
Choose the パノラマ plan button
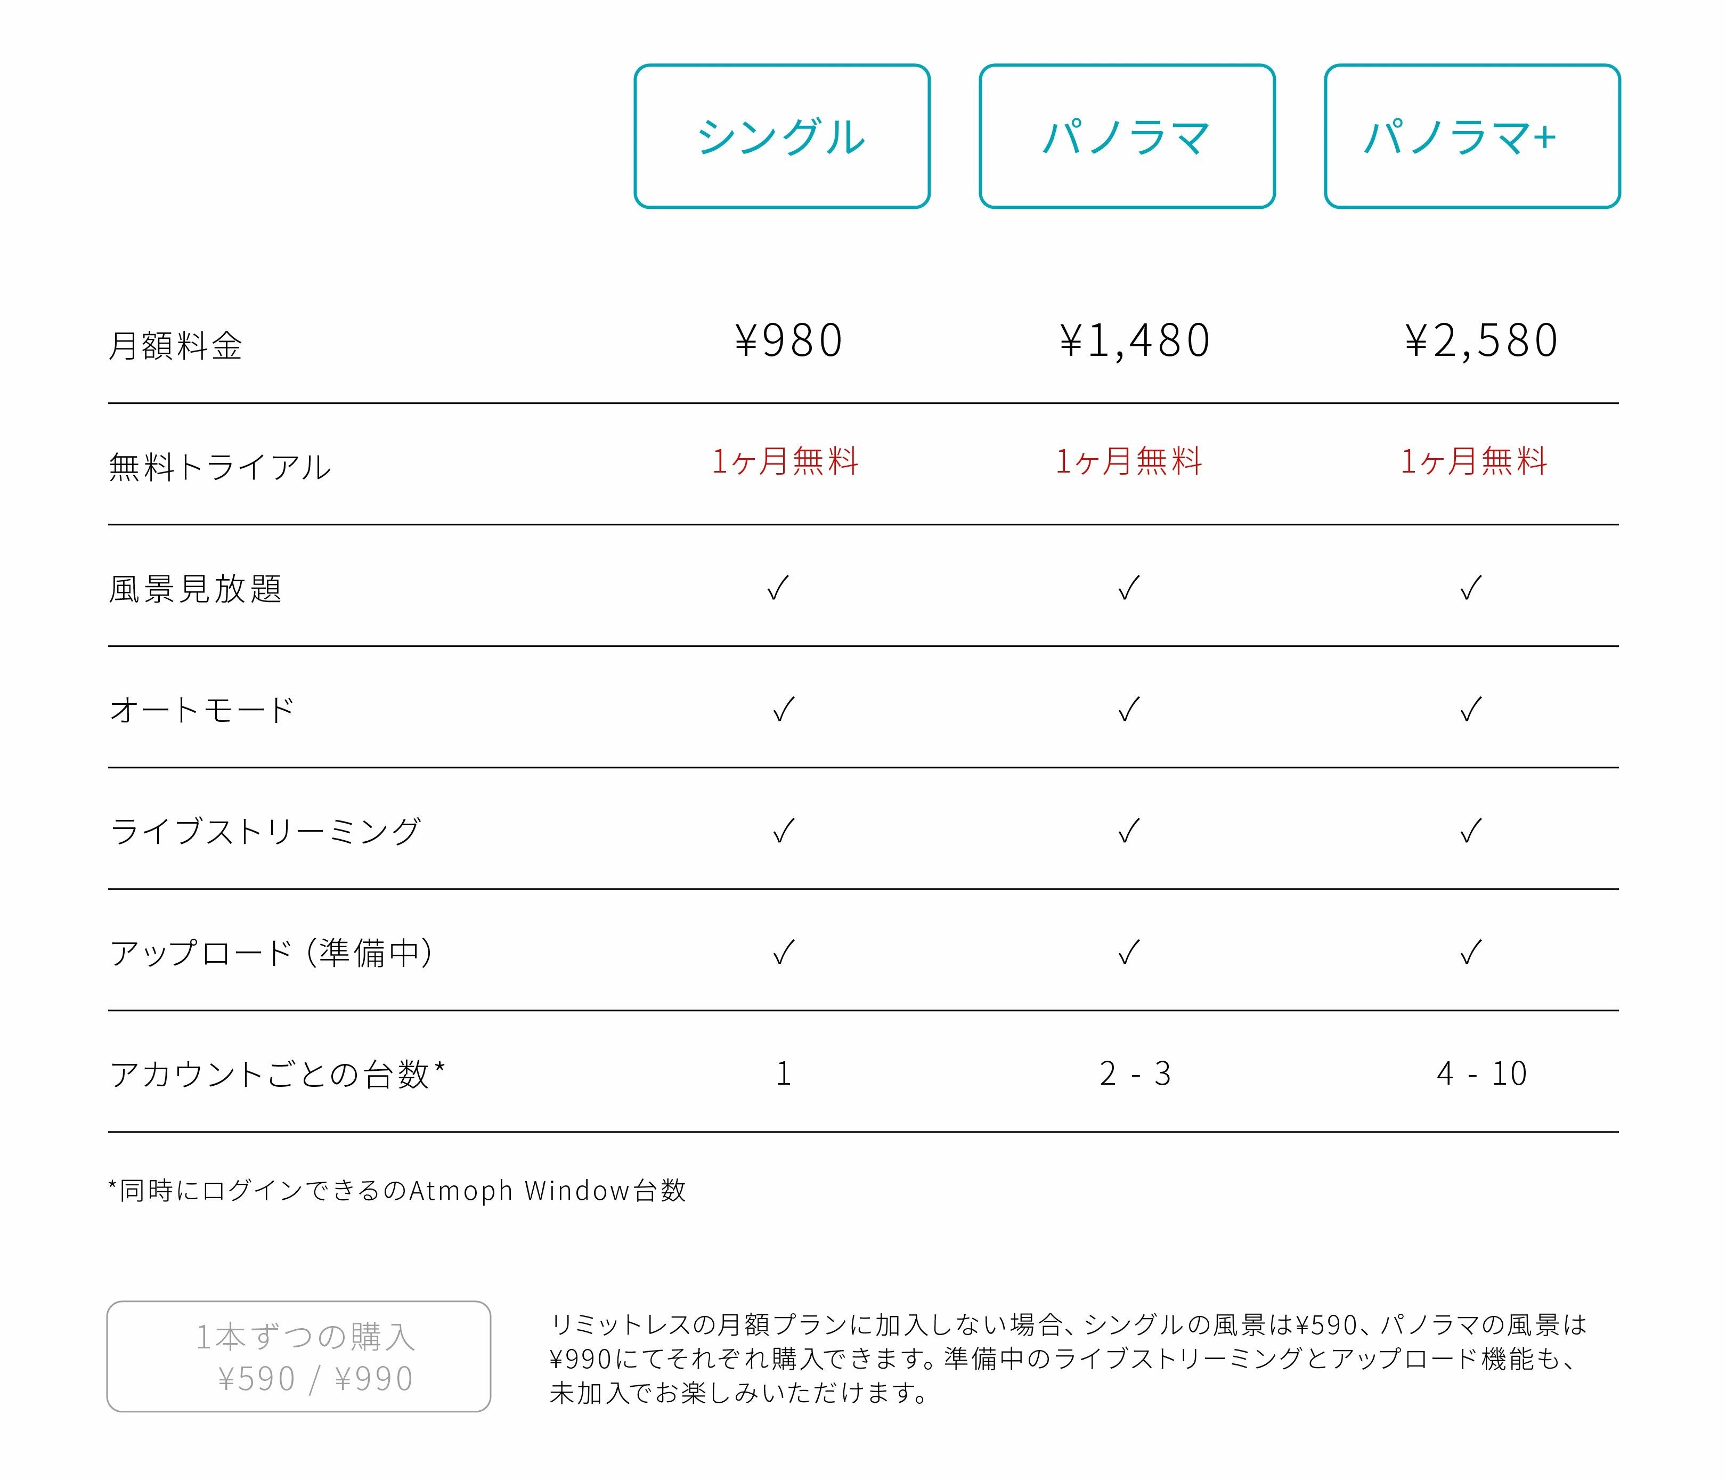pyautogui.click(x=1127, y=136)
